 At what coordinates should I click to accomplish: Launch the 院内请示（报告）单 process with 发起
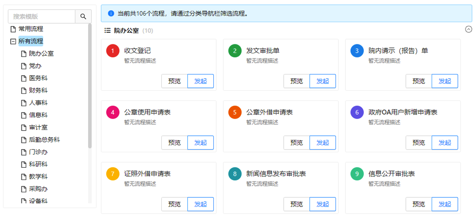coord(445,81)
